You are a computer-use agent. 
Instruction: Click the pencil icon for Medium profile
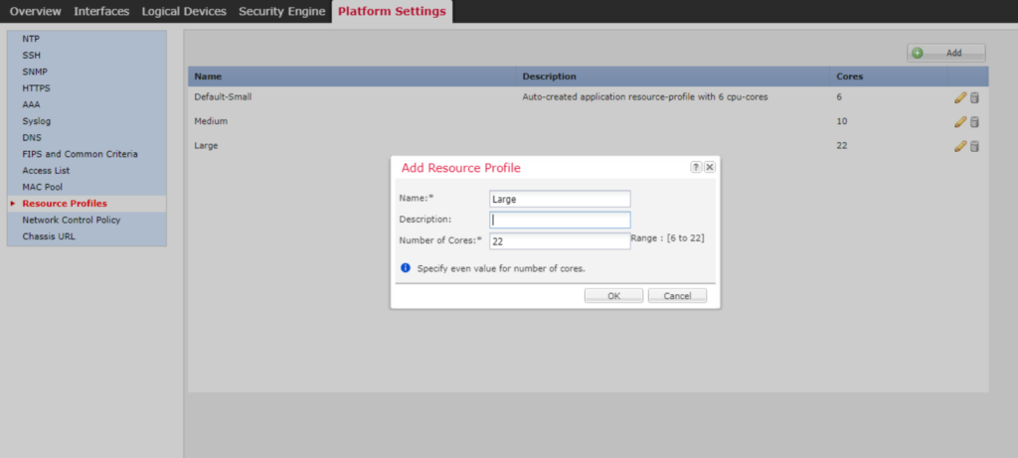(960, 122)
